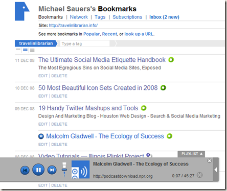Click the bottom EDIT link below the player
The width and height of the screenshot is (227, 191).
[x=43, y=185]
